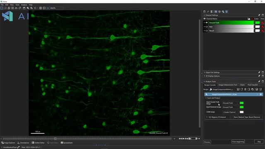
Task: Click the first recipe save icon
Action: click(238, 89)
